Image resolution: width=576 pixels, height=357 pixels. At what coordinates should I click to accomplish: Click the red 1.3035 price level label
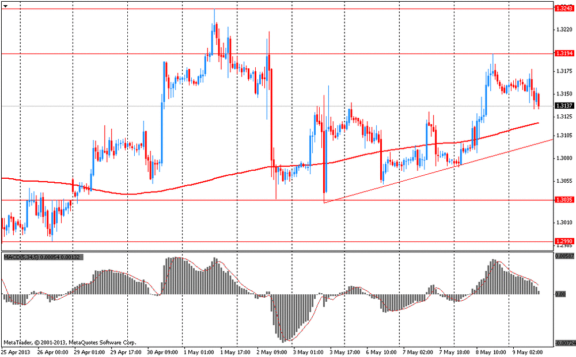click(x=564, y=200)
